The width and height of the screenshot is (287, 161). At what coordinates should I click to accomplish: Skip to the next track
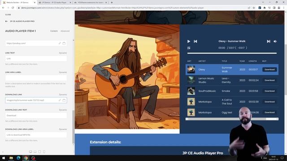click(269, 42)
